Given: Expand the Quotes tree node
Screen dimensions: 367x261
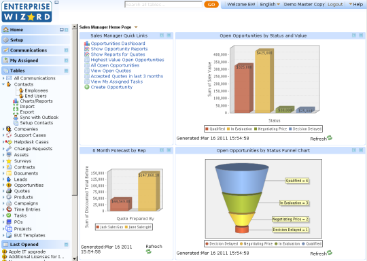Looking at the screenshot, I should click(x=3, y=191).
